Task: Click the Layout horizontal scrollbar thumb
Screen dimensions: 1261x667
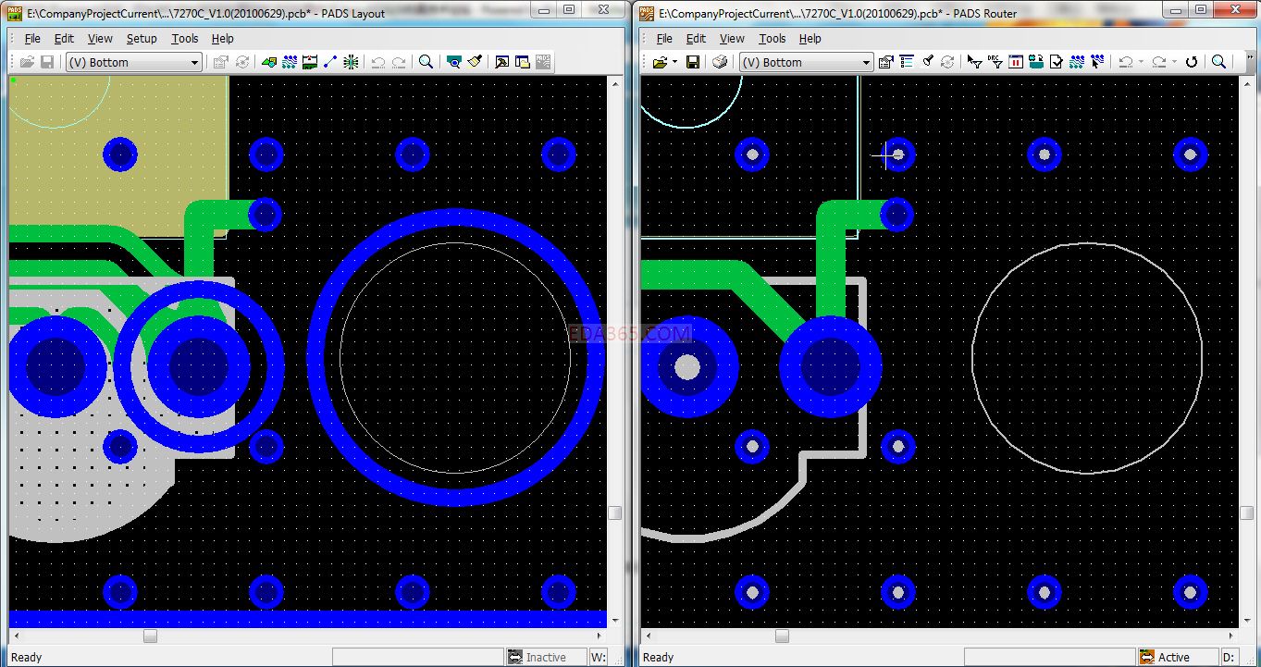Action: pyautogui.click(x=150, y=636)
